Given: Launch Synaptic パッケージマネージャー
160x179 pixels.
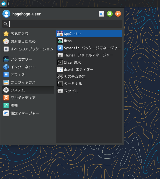Looking at the screenshot, I should 89,48.
